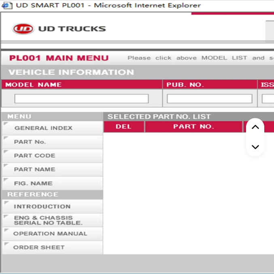Click the PUB. NO. input field

(210, 99)
